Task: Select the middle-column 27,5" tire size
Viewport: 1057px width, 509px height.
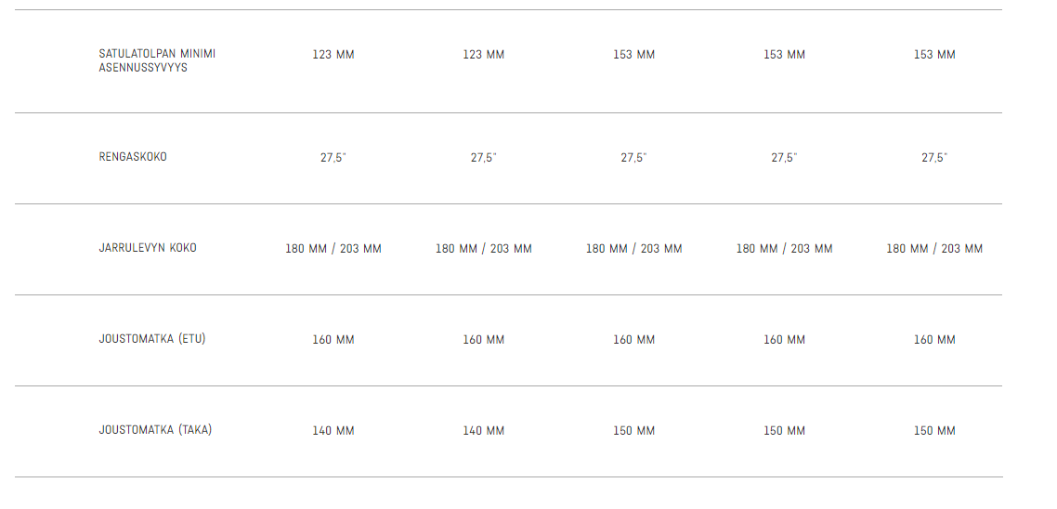Action: coord(633,158)
